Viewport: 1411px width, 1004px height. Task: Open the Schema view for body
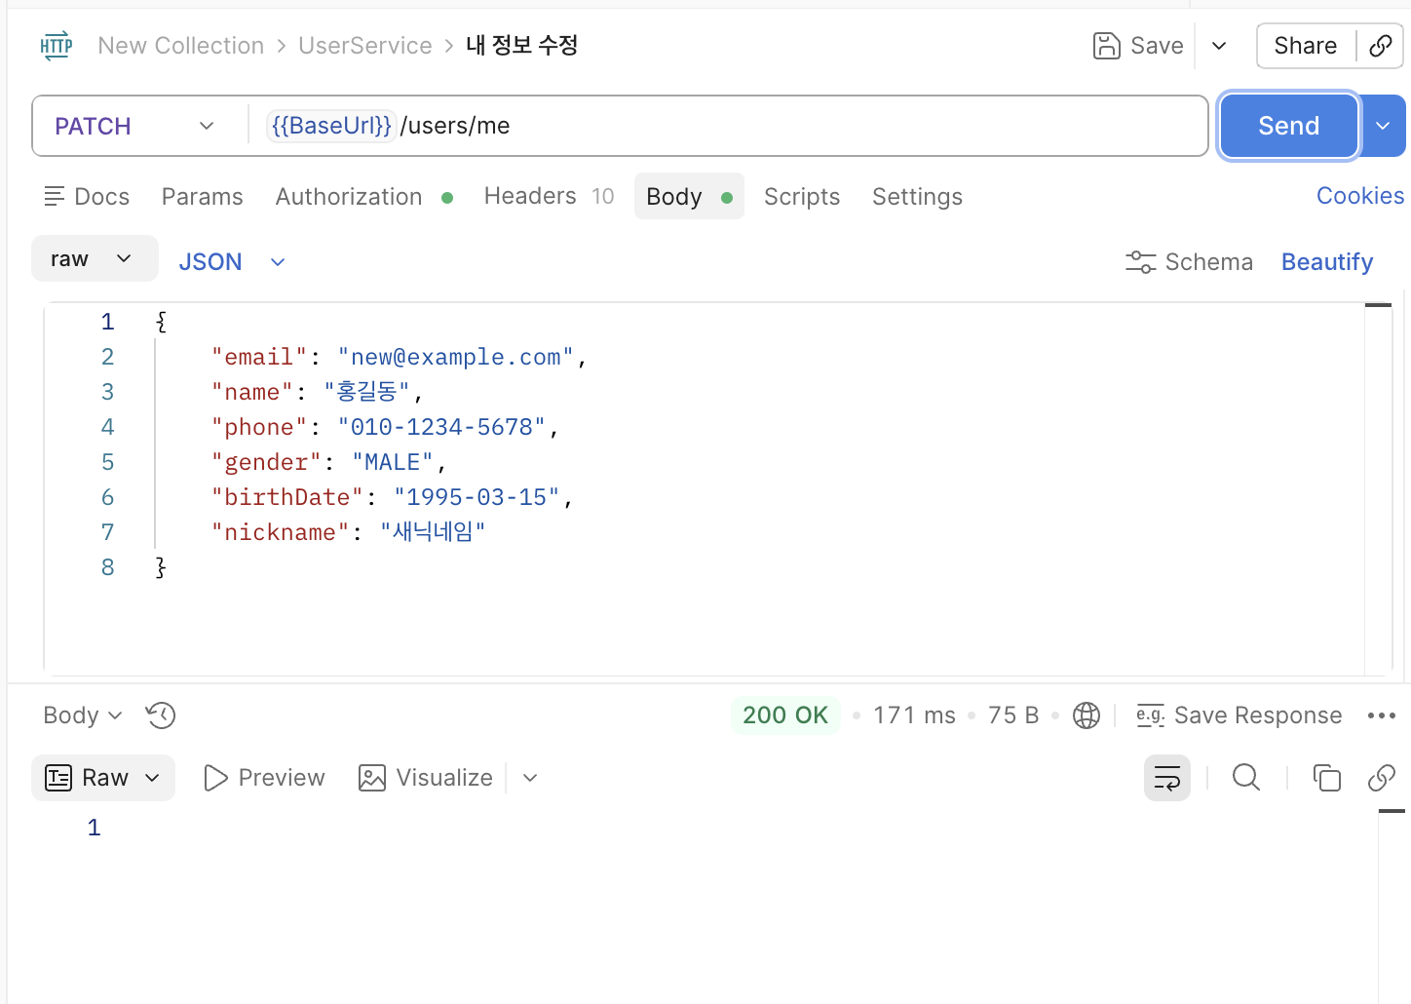point(1189,262)
